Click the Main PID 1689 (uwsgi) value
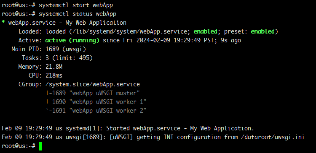The width and height of the screenshot is (316, 153). 66,49
